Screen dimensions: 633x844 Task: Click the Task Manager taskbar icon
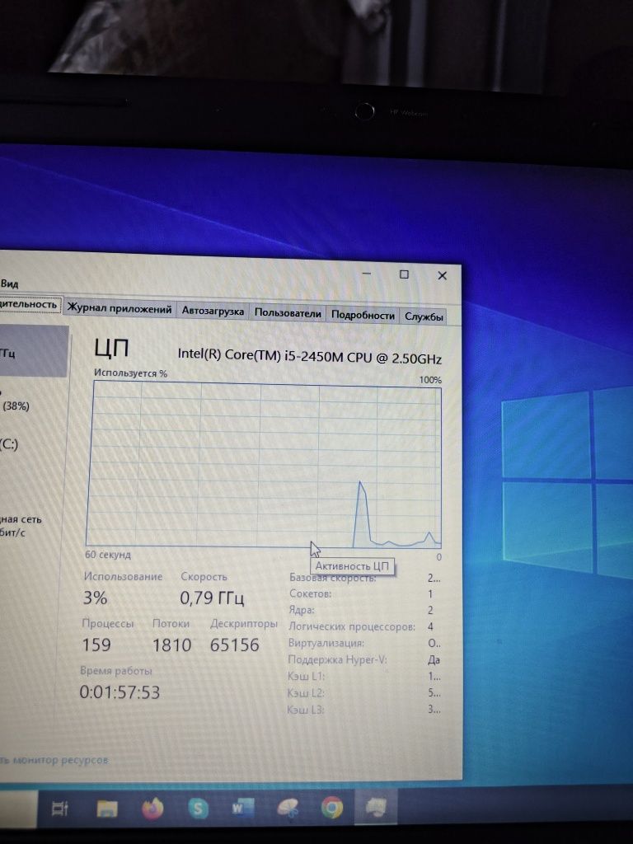coord(375,807)
